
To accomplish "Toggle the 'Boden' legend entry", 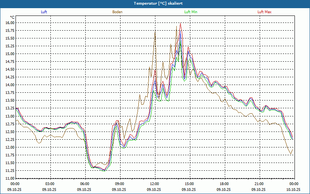I will tap(117, 12).
